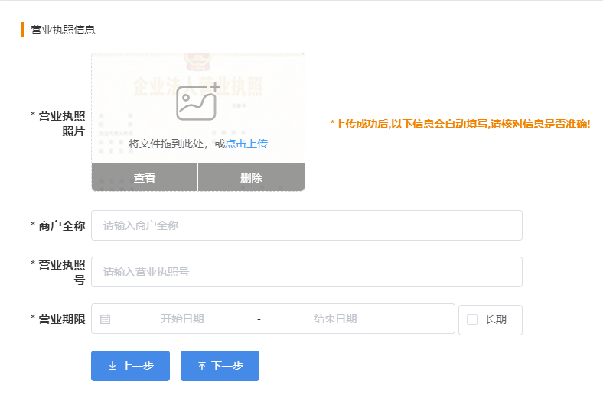Click the 营业执照信息 section heading
603x401 pixels.
point(63,30)
